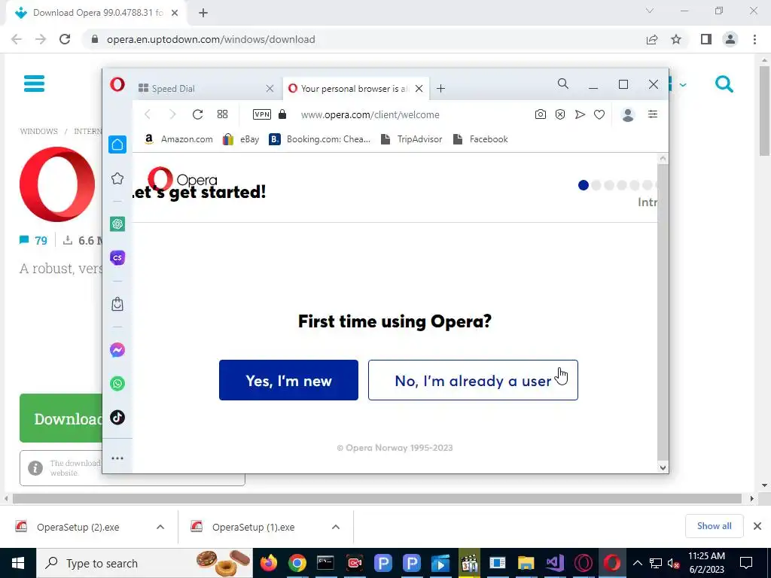Open the Opera main menu logo
Viewport: 771px width, 578px height.
(x=117, y=84)
